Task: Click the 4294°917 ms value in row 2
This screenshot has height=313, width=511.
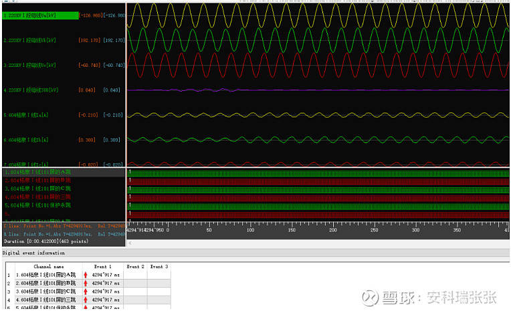Action: click(106, 284)
